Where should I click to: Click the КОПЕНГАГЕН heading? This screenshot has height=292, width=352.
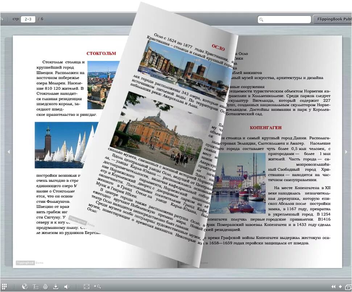pos(266,128)
